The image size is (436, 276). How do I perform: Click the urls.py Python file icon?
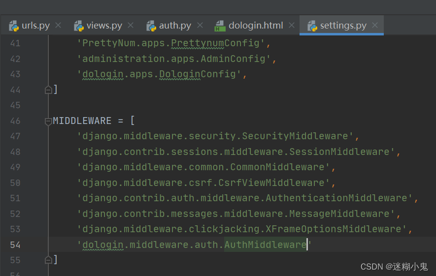tap(14, 26)
